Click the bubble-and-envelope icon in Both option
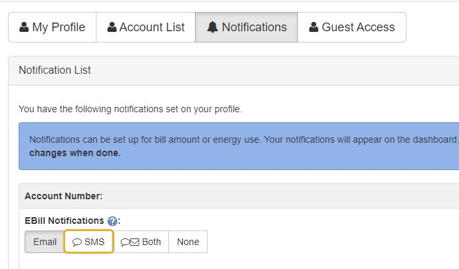Image resolution: width=459 pixels, height=269 pixels. 130,242
